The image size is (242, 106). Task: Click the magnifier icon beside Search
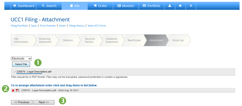(43, 6)
